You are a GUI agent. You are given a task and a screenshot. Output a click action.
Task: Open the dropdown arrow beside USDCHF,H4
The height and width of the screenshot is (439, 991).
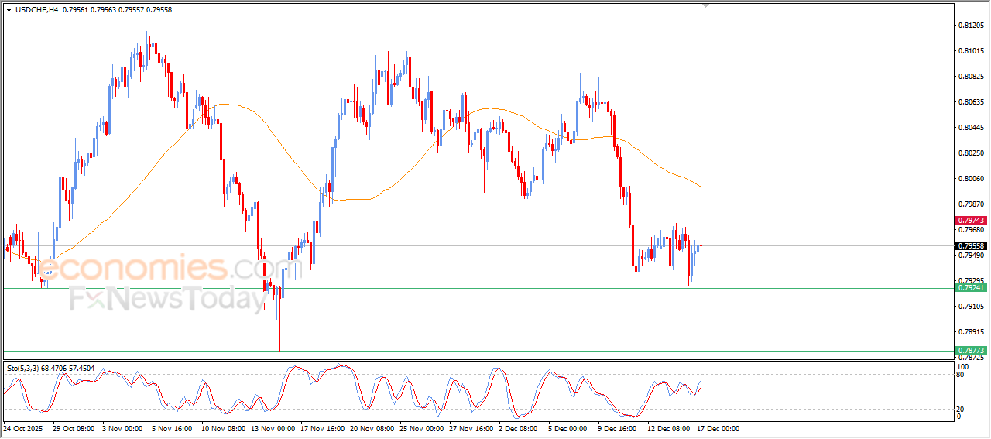tap(9, 10)
